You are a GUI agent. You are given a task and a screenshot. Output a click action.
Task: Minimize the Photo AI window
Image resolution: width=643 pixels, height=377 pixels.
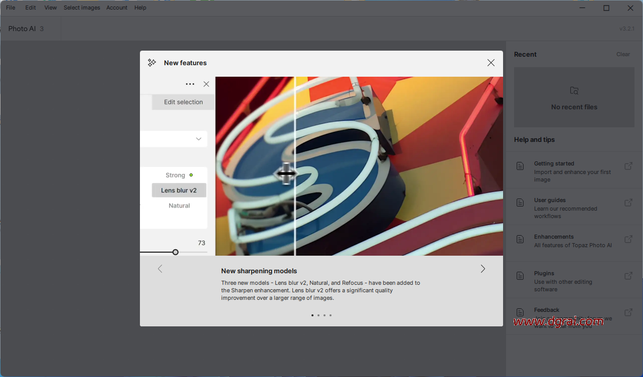[582, 8]
